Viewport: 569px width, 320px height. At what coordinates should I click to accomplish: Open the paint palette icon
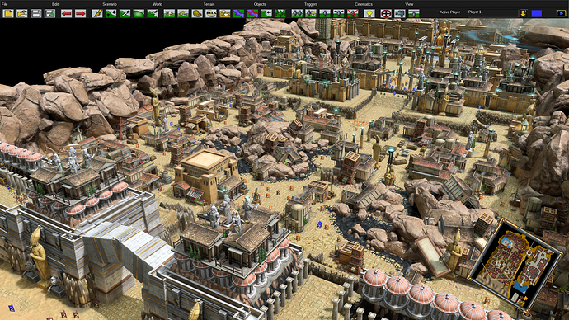coord(197,14)
